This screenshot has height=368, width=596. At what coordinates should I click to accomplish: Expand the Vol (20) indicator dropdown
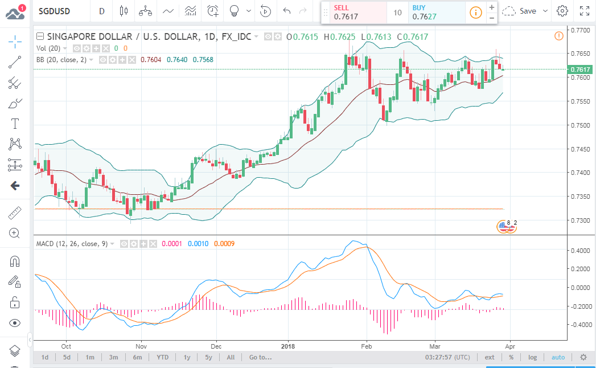click(65, 48)
